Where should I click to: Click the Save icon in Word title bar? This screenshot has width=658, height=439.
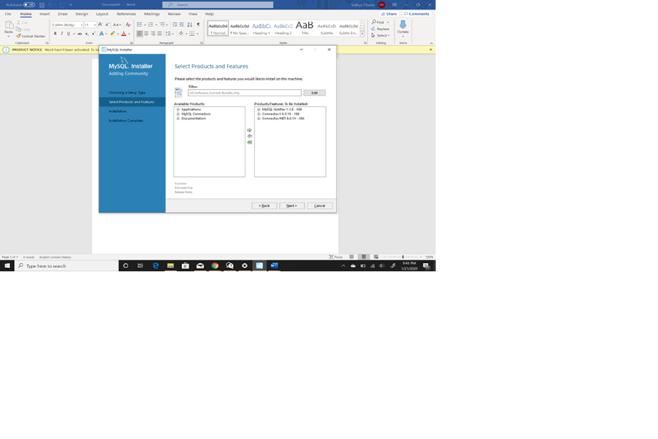(x=42, y=5)
